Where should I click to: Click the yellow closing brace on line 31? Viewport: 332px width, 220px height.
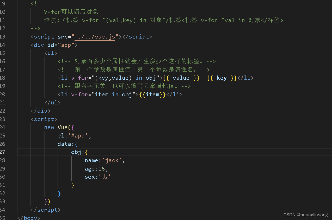click(73, 185)
